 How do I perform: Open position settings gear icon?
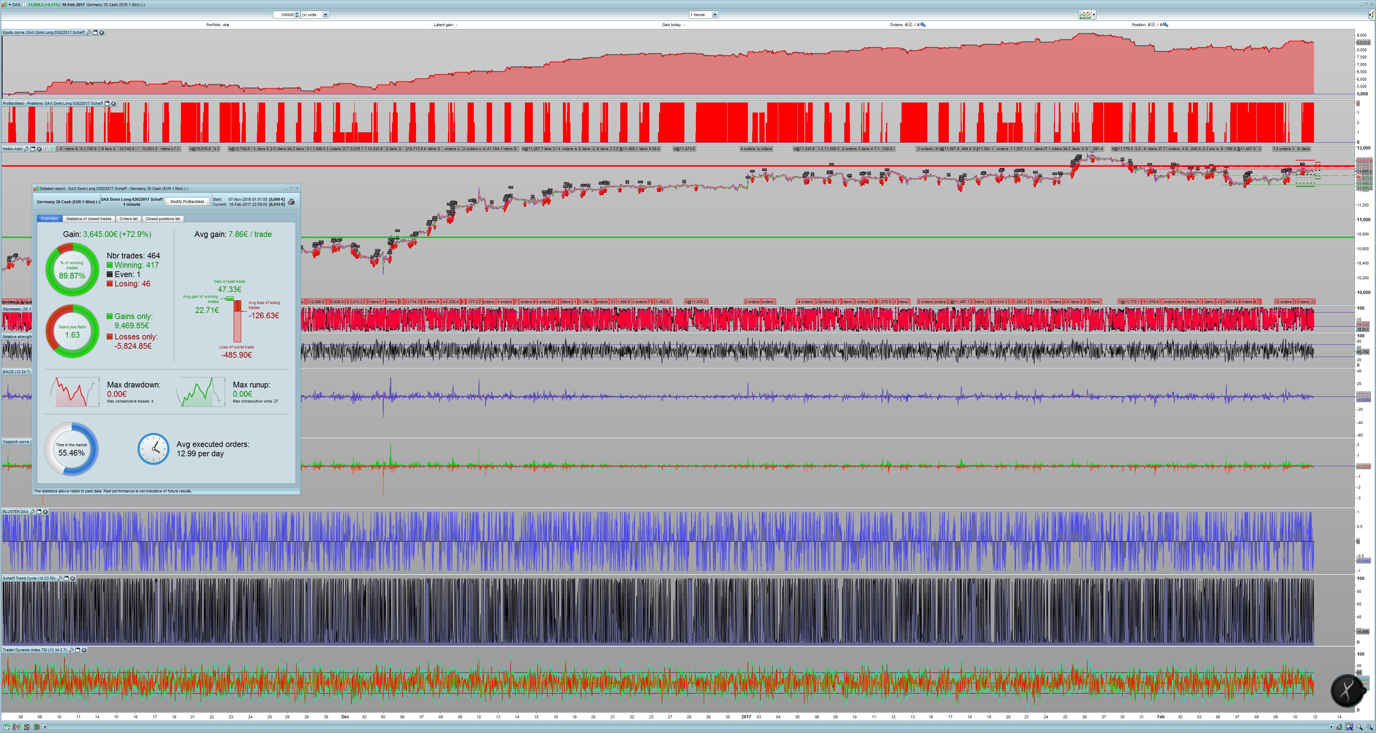coord(1166,25)
